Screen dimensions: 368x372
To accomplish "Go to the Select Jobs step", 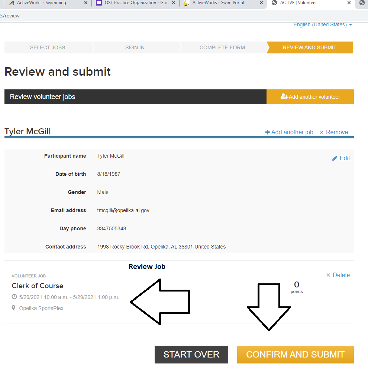I will tap(48, 47).
